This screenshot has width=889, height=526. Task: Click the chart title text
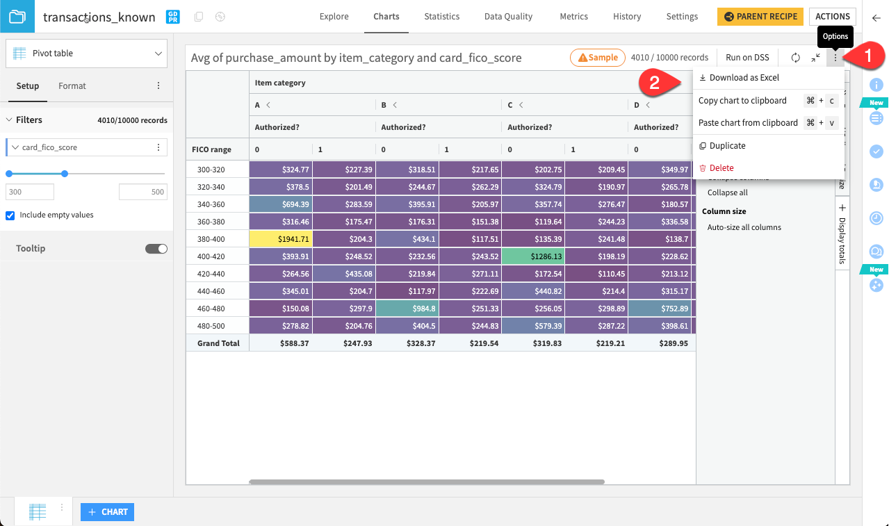coord(357,58)
